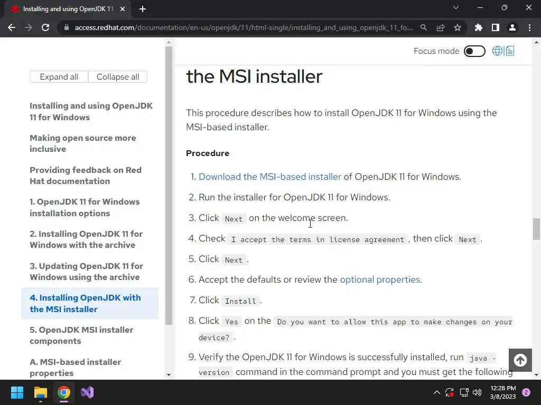Click the 'Yes' code text in step 8

tap(231, 322)
